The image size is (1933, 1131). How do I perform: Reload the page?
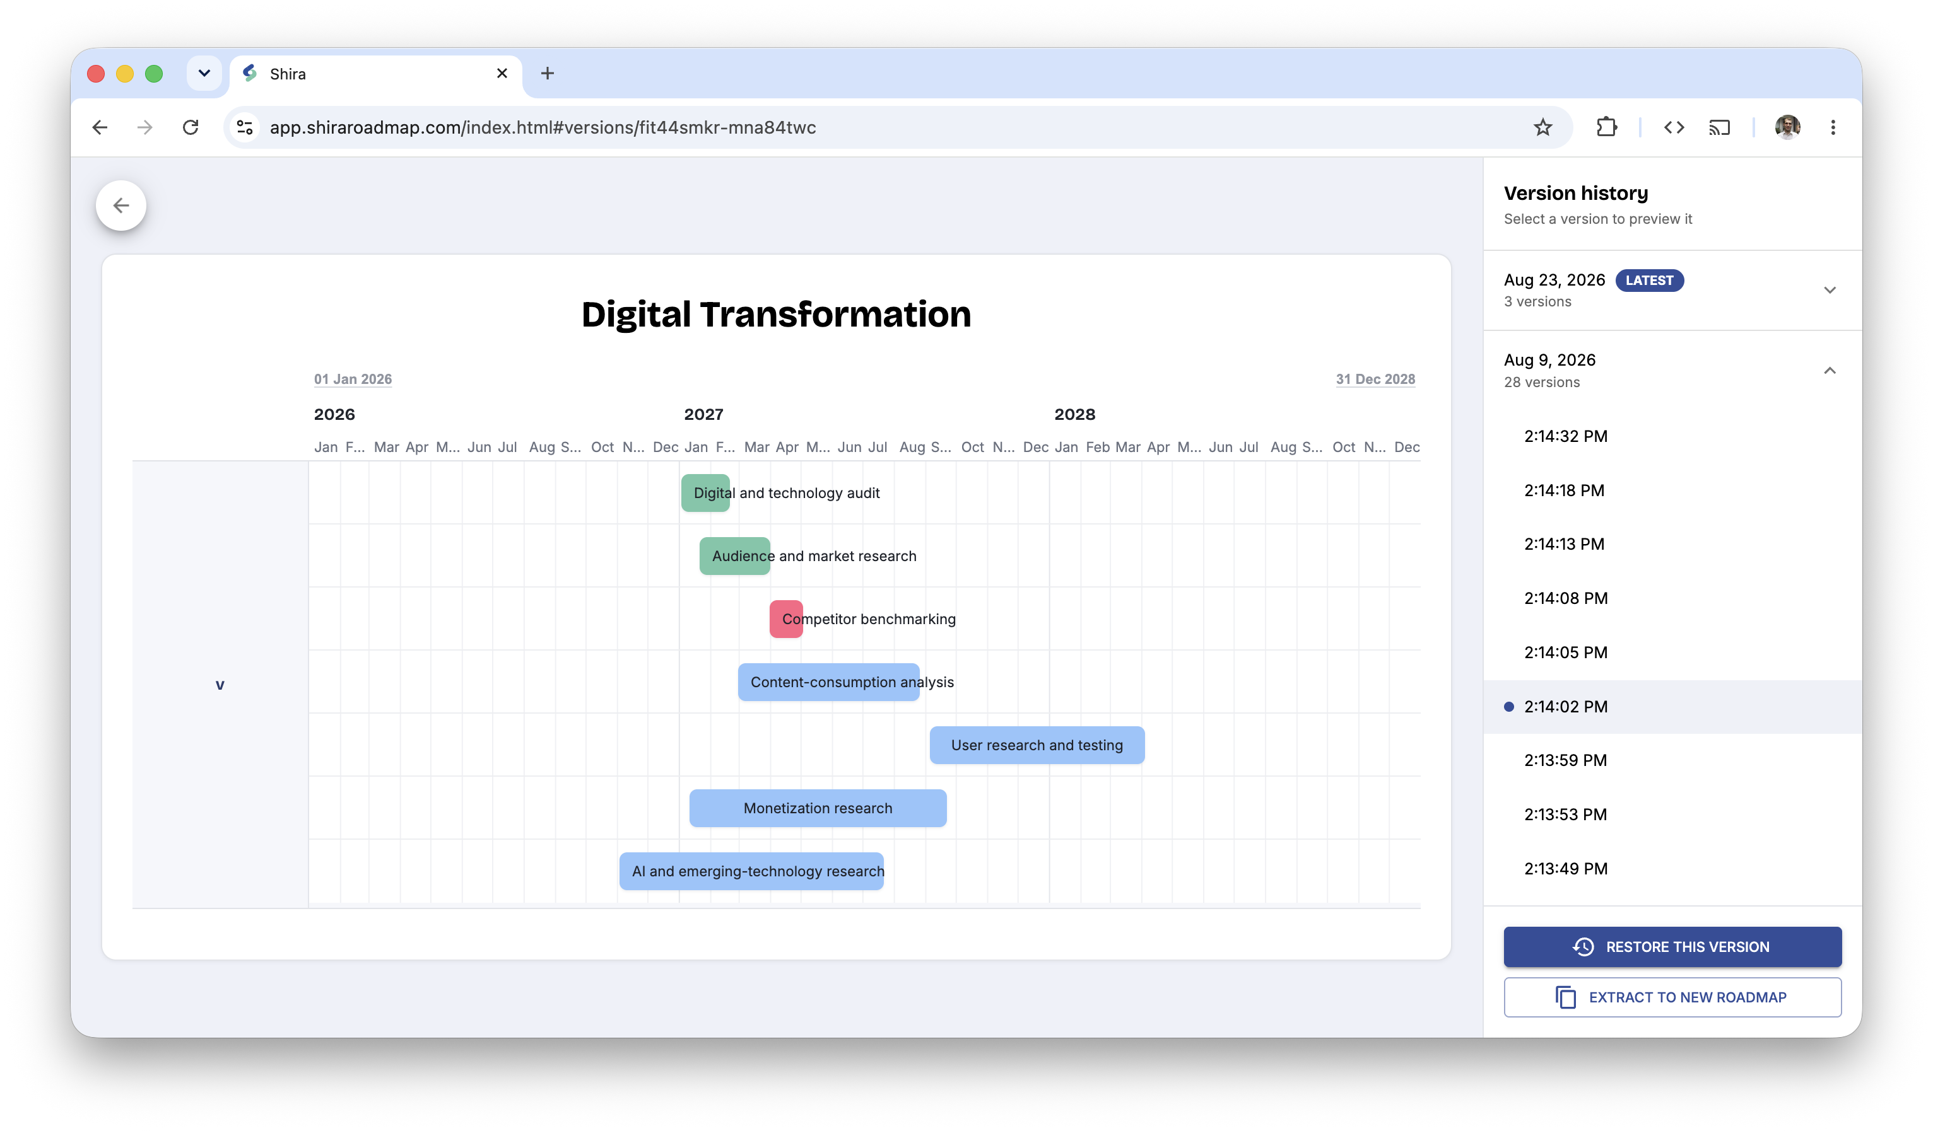[191, 127]
